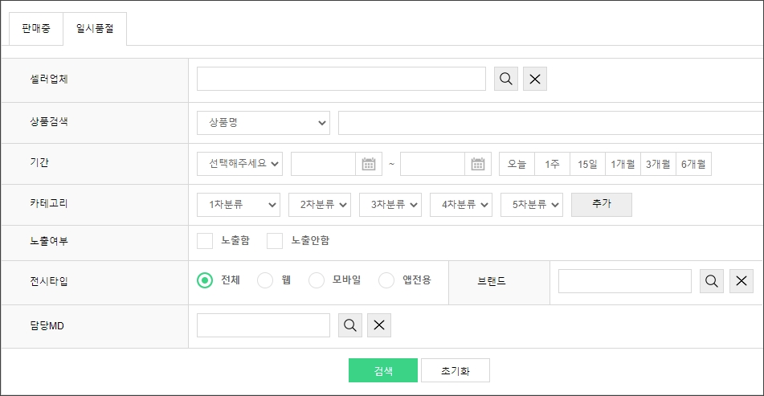
Task: Check the 노출안함 checkbox
Action: click(x=275, y=241)
